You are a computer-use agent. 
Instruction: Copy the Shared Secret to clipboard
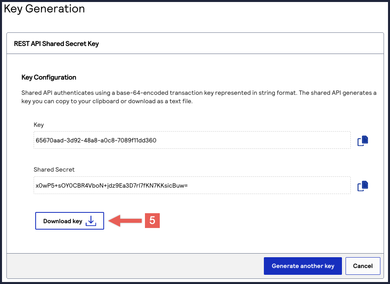[x=362, y=185]
